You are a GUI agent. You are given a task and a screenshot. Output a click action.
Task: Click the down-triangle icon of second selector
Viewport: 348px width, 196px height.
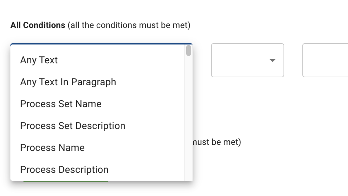click(272, 61)
